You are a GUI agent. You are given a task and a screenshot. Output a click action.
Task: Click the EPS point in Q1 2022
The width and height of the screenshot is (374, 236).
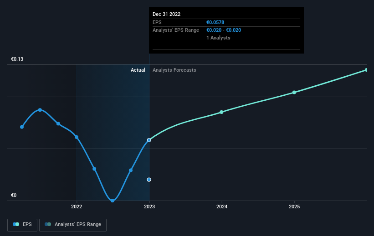94,169
